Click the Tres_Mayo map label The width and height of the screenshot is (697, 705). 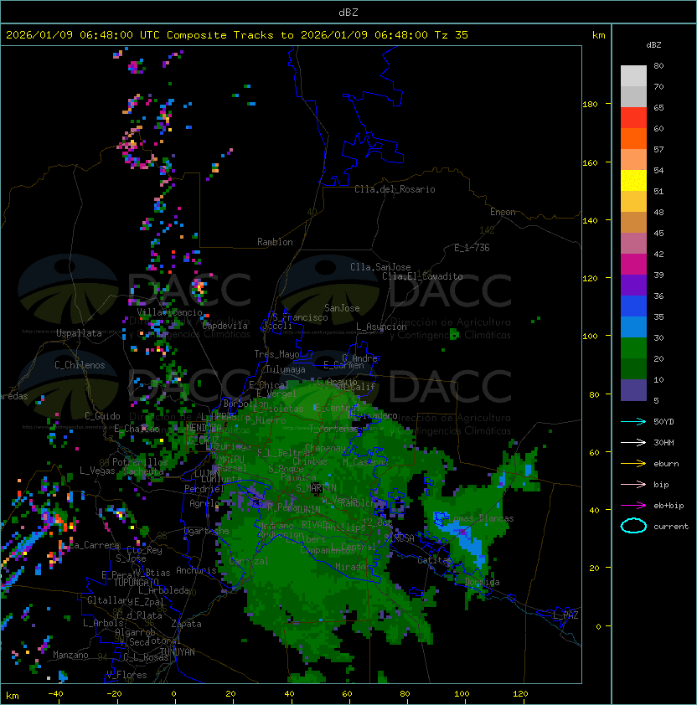point(276,354)
